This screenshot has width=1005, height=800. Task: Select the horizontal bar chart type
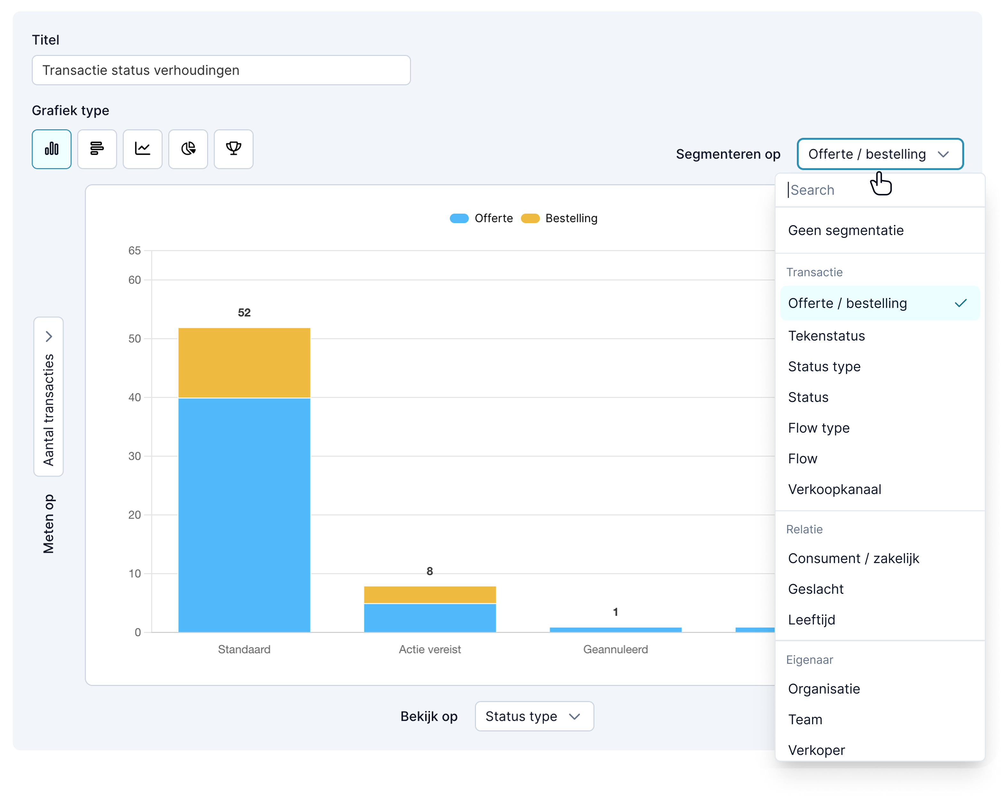pyautogui.click(x=97, y=149)
